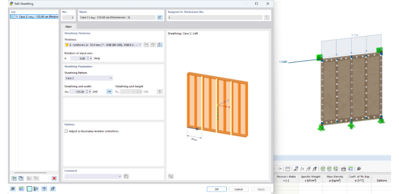Step the sheathing unit width with the spinner
This screenshot has width=399, height=194.
[x=87, y=92]
